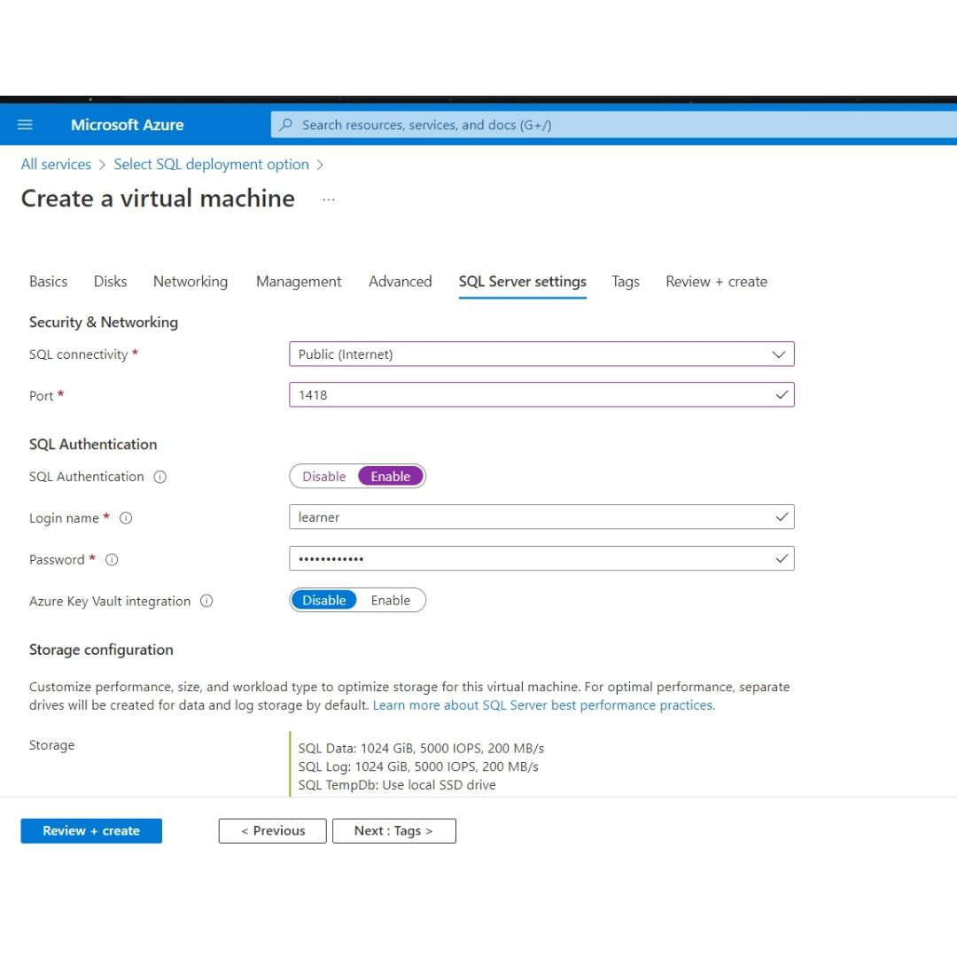Open the SQL connectivity dropdown
The image size is (957, 957).
point(542,354)
